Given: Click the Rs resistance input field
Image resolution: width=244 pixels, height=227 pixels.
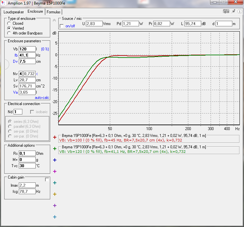Looking at the screenshot, I should pyautogui.click(x=27, y=154).
